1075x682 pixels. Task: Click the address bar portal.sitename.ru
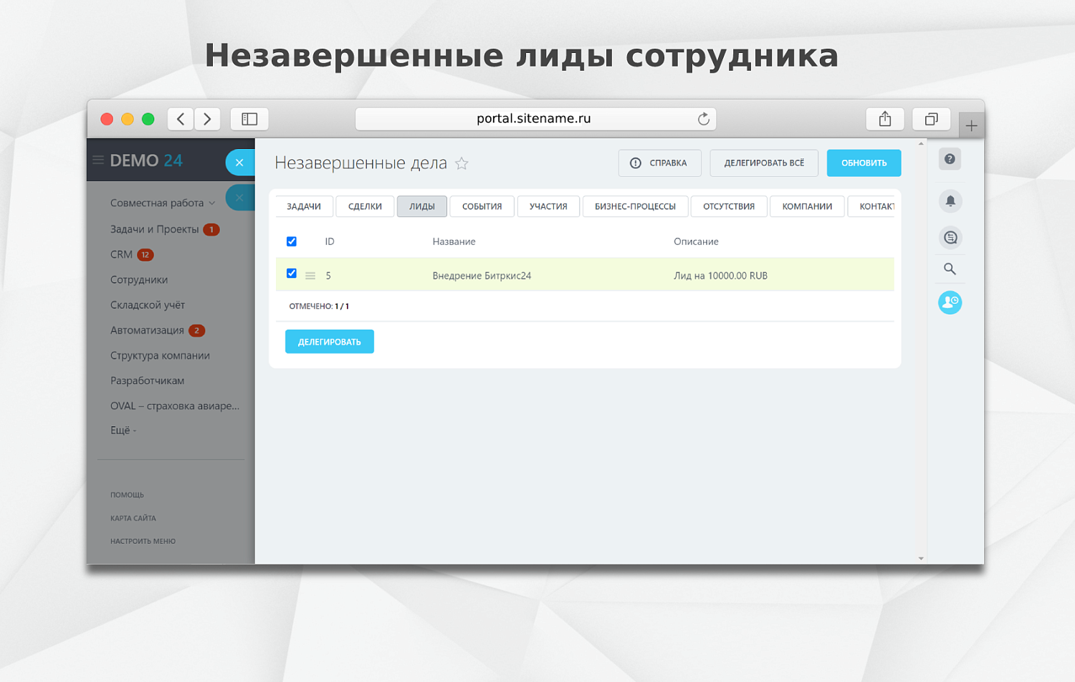pos(535,118)
